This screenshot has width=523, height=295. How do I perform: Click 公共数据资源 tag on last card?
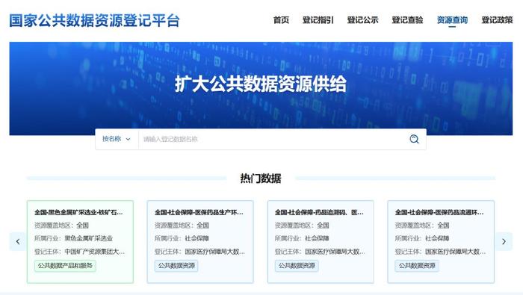coord(417,266)
